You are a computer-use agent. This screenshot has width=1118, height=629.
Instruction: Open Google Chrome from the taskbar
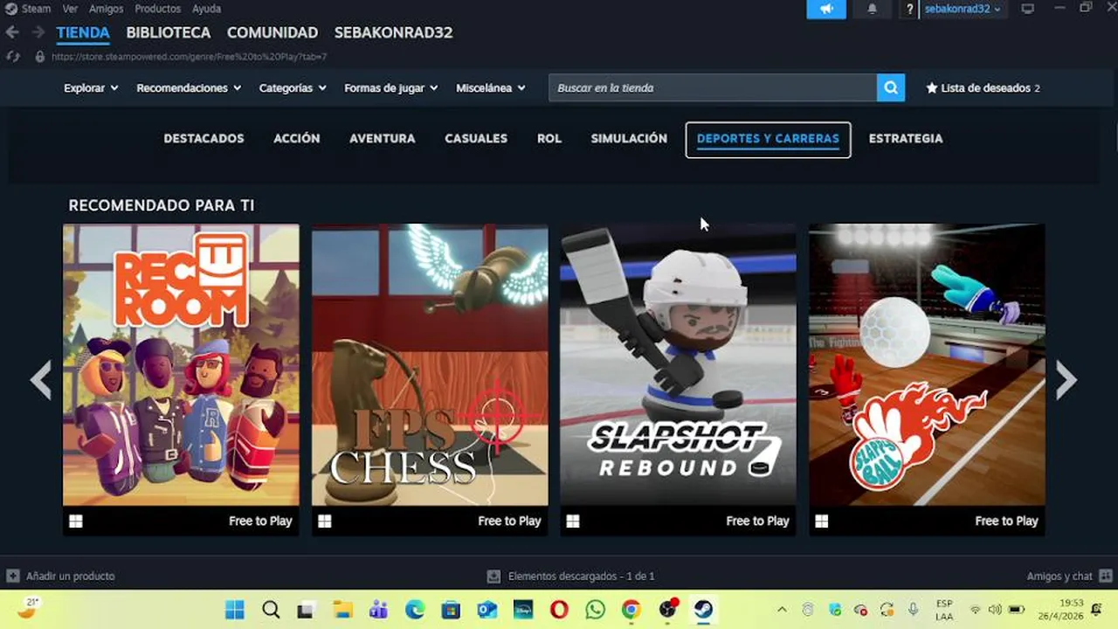(631, 610)
